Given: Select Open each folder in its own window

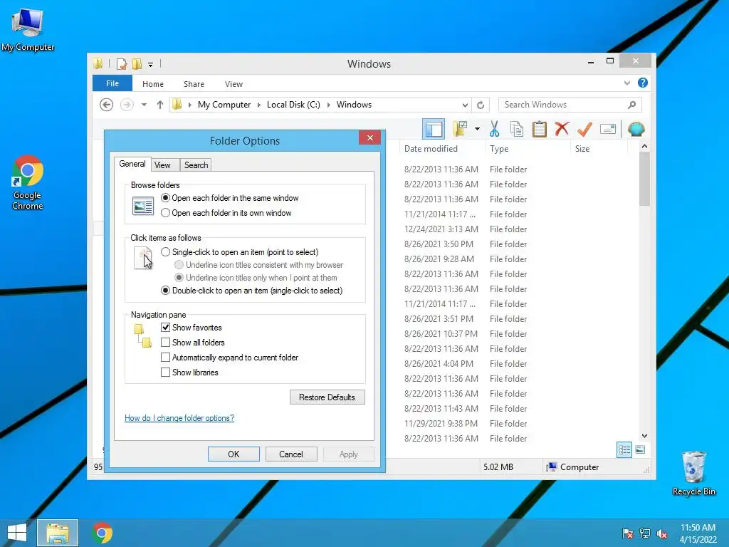Looking at the screenshot, I should point(226,212).
